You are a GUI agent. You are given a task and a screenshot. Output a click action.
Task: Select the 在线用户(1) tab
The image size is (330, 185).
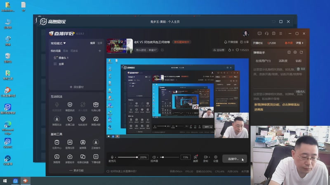[x=263, y=61]
